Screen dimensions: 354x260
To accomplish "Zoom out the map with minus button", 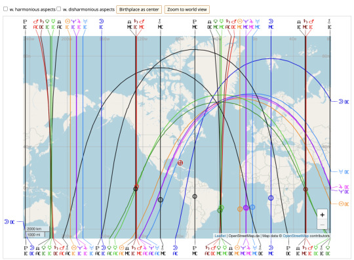I will pyautogui.click(x=322, y=225).
